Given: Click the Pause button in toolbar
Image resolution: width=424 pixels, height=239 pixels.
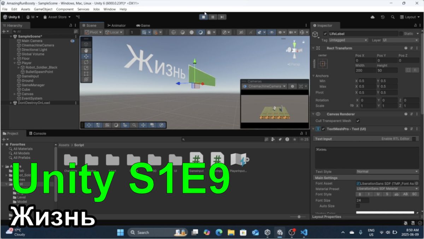Looking at the screenshot, I should tap(213, 17).
